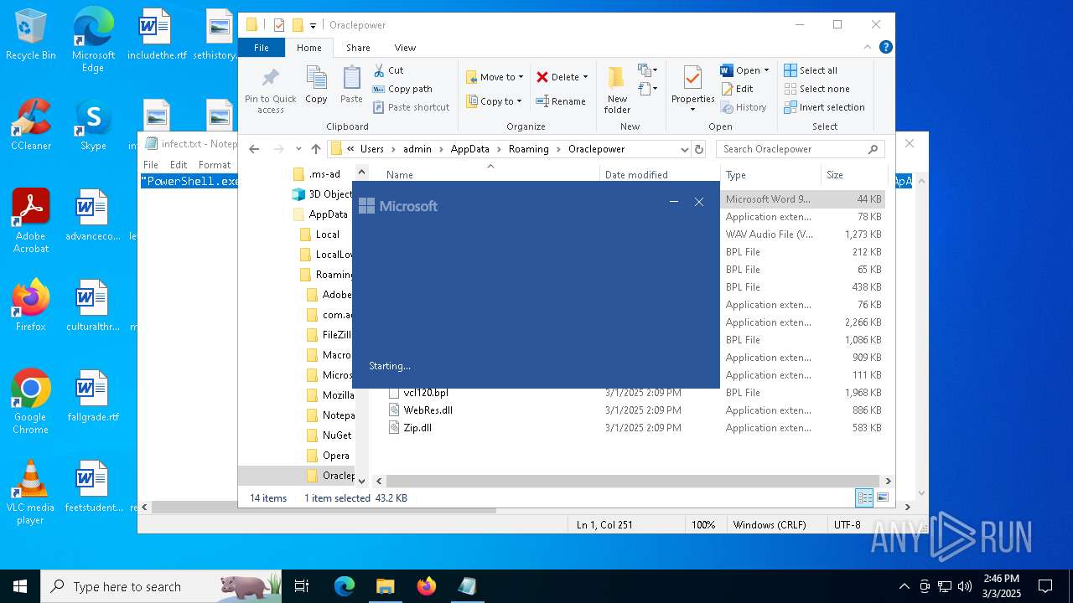
Task: Click the Explorer horizontal scrollbar
Action: click(x=633, y=482)
